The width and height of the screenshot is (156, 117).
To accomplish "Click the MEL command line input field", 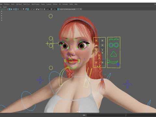I will click(106, 115).
